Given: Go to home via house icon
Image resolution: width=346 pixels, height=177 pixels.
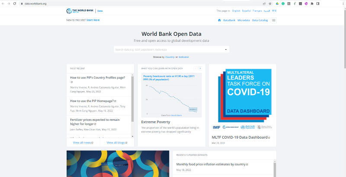Looking at the screenshot, I should pyautogui.click(x=219, y=20).
